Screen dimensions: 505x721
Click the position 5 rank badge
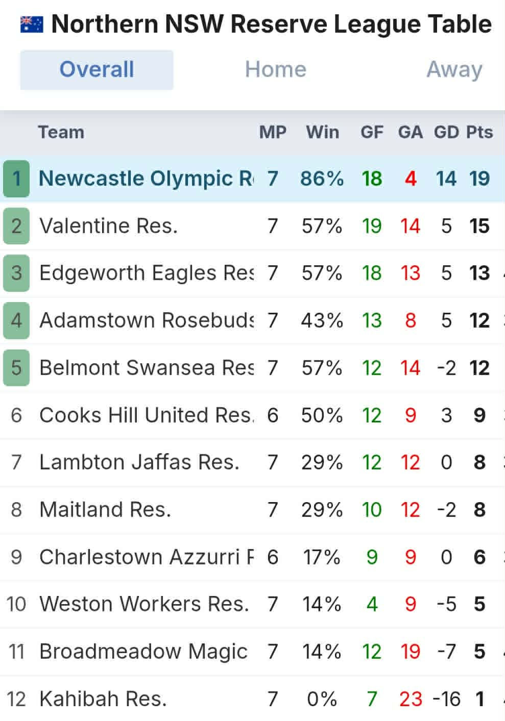click(16, 367)
